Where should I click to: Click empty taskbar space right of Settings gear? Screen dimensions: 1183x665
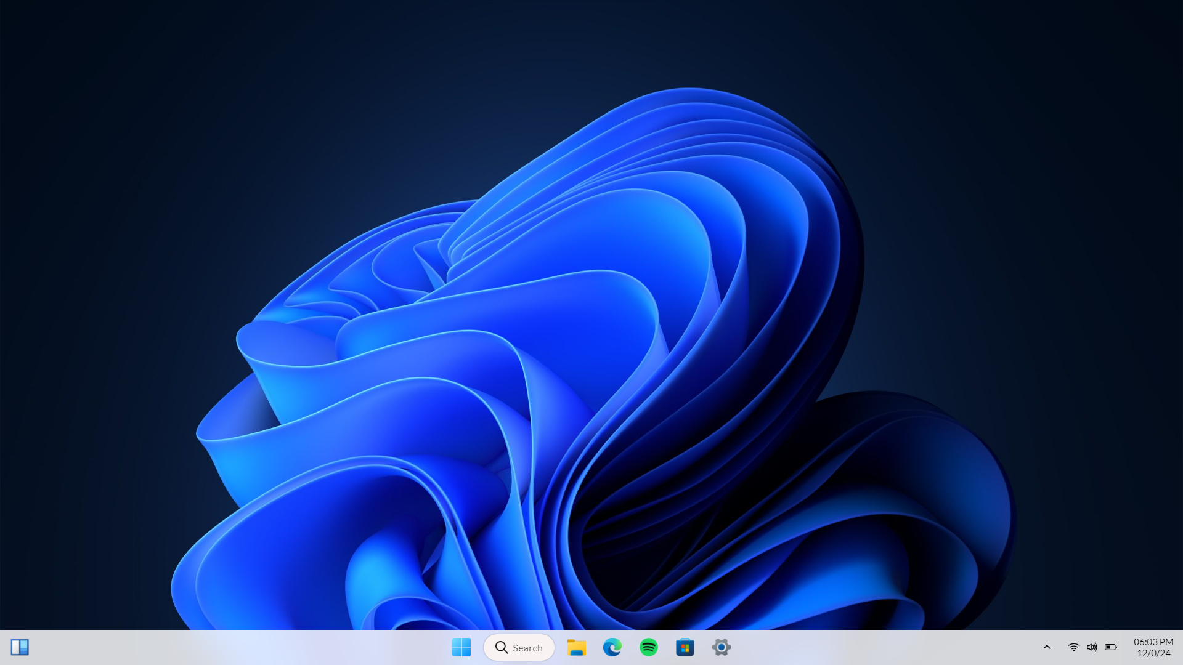(x=863, y=647)
